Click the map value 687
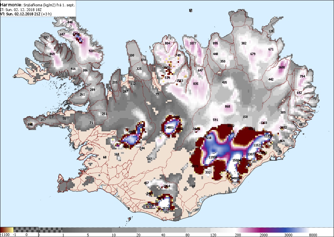Screen dimensions: 334x237 click(x=62, y=34)
